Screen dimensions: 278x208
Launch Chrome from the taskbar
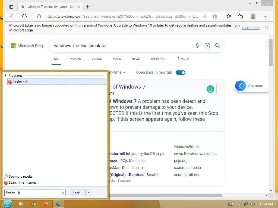33,204
